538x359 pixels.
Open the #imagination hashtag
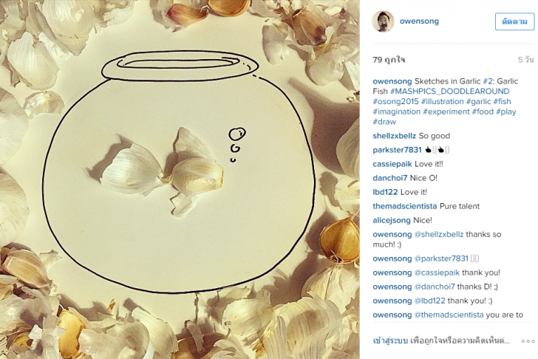[x=396, y=112]
